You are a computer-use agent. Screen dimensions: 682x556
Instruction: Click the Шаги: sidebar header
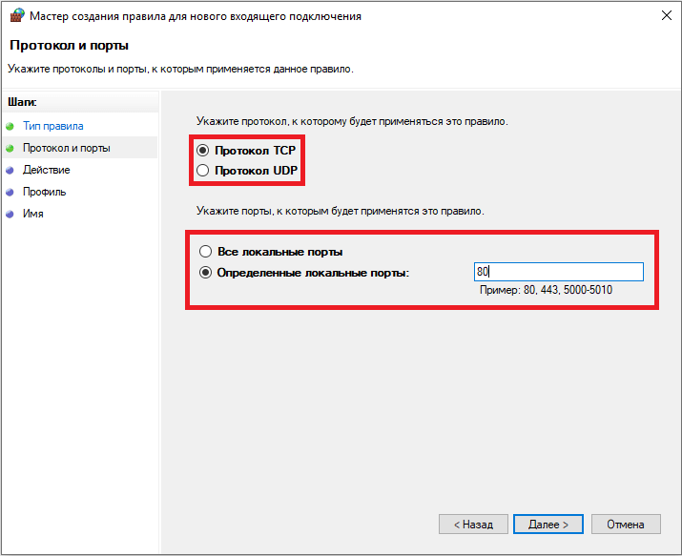(23, 102)
